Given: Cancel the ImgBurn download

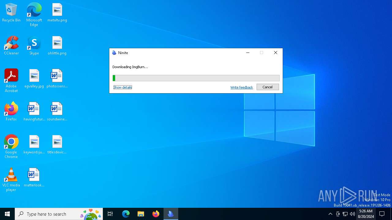Looking at the screenshot, I should tap(268, 87).
